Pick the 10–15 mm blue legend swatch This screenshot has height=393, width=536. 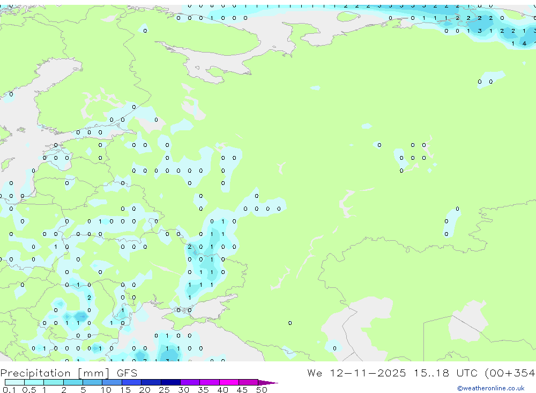point(112,382)
